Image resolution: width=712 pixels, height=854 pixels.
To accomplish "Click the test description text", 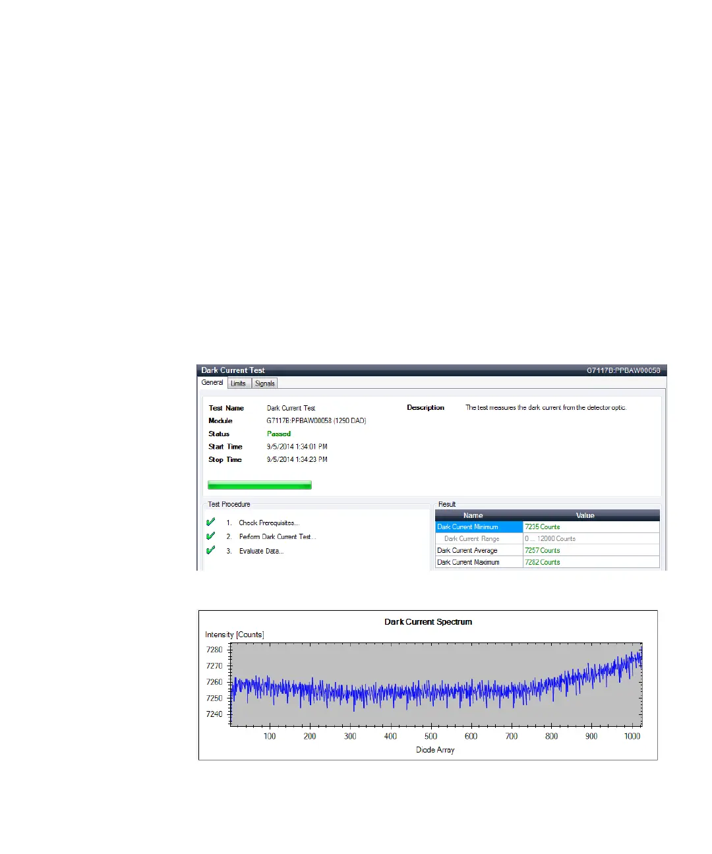I will 546,408.
